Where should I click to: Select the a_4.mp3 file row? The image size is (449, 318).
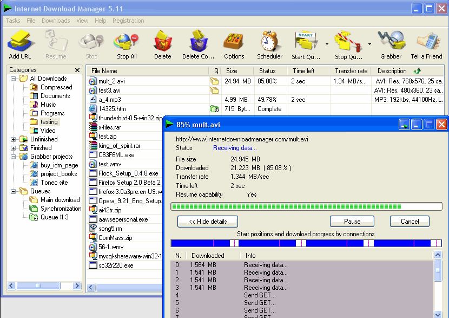point(265,100)
